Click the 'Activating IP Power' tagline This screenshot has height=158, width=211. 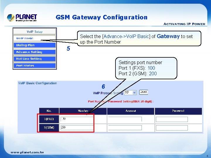184,24
